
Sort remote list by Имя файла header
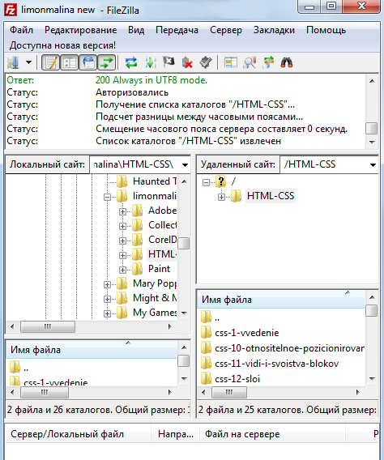(x=281, y=300)
